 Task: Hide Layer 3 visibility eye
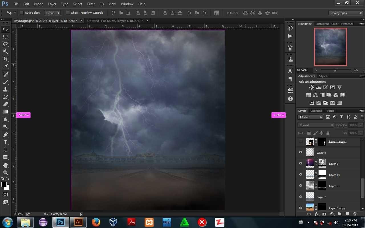301,186
